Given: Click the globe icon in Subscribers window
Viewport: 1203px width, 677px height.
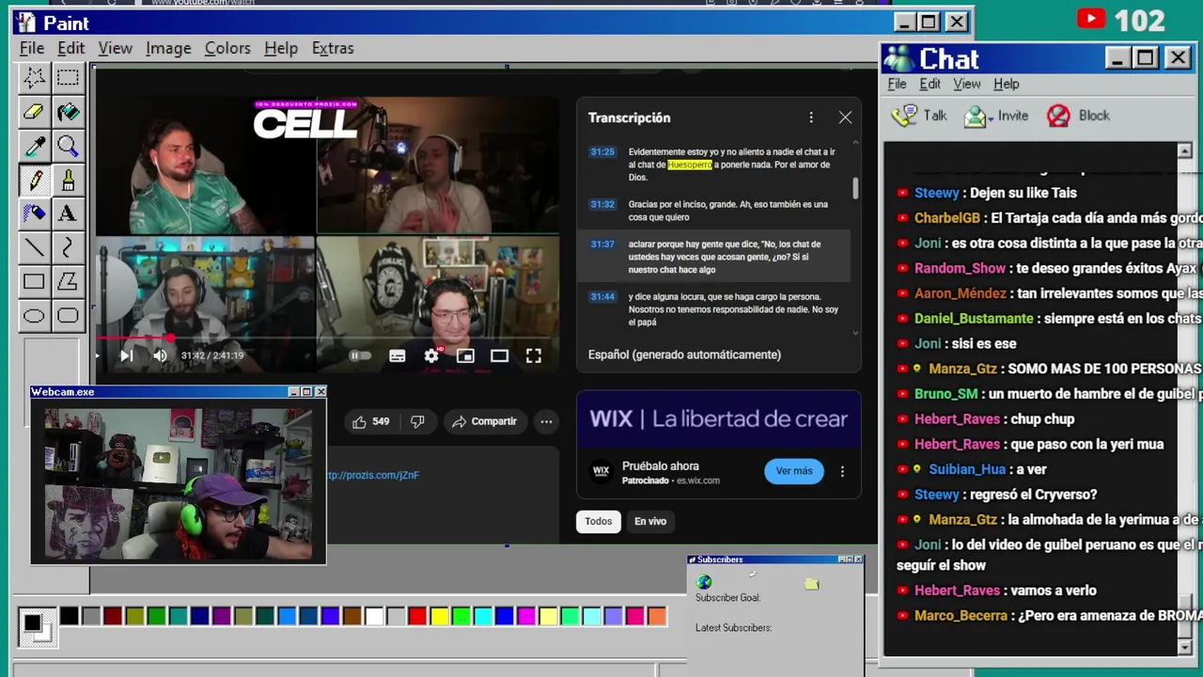Looking at the screenshot, I should (704, 582).
